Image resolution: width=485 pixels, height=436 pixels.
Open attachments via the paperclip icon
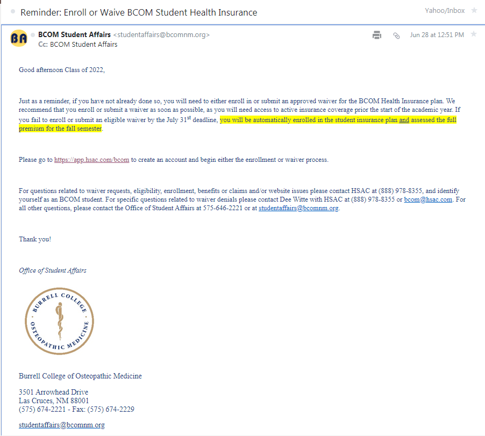[396, 35]
